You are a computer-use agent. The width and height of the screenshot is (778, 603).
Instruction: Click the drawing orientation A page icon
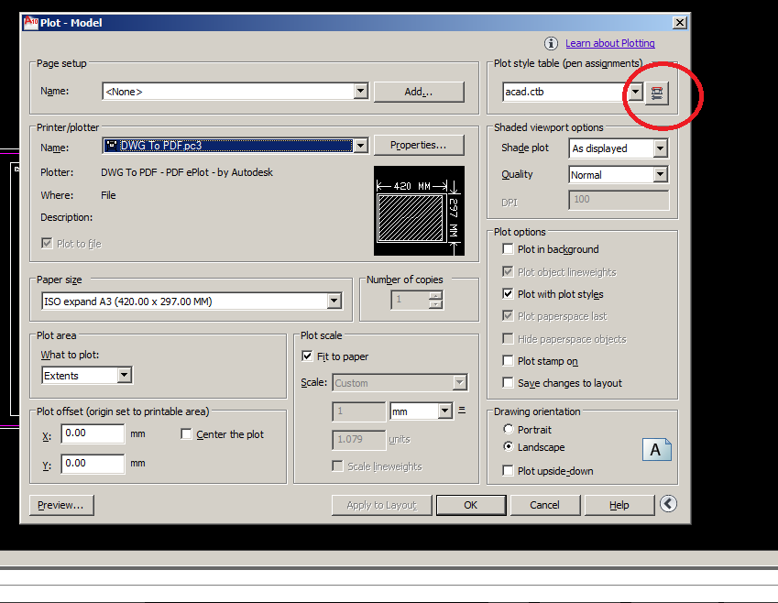[x=656, y=450]
